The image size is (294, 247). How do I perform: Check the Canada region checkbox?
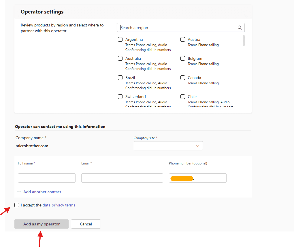click(x=183, y=78)
